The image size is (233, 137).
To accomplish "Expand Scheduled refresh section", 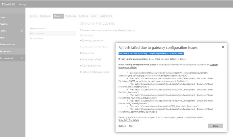I will (91, 59).
